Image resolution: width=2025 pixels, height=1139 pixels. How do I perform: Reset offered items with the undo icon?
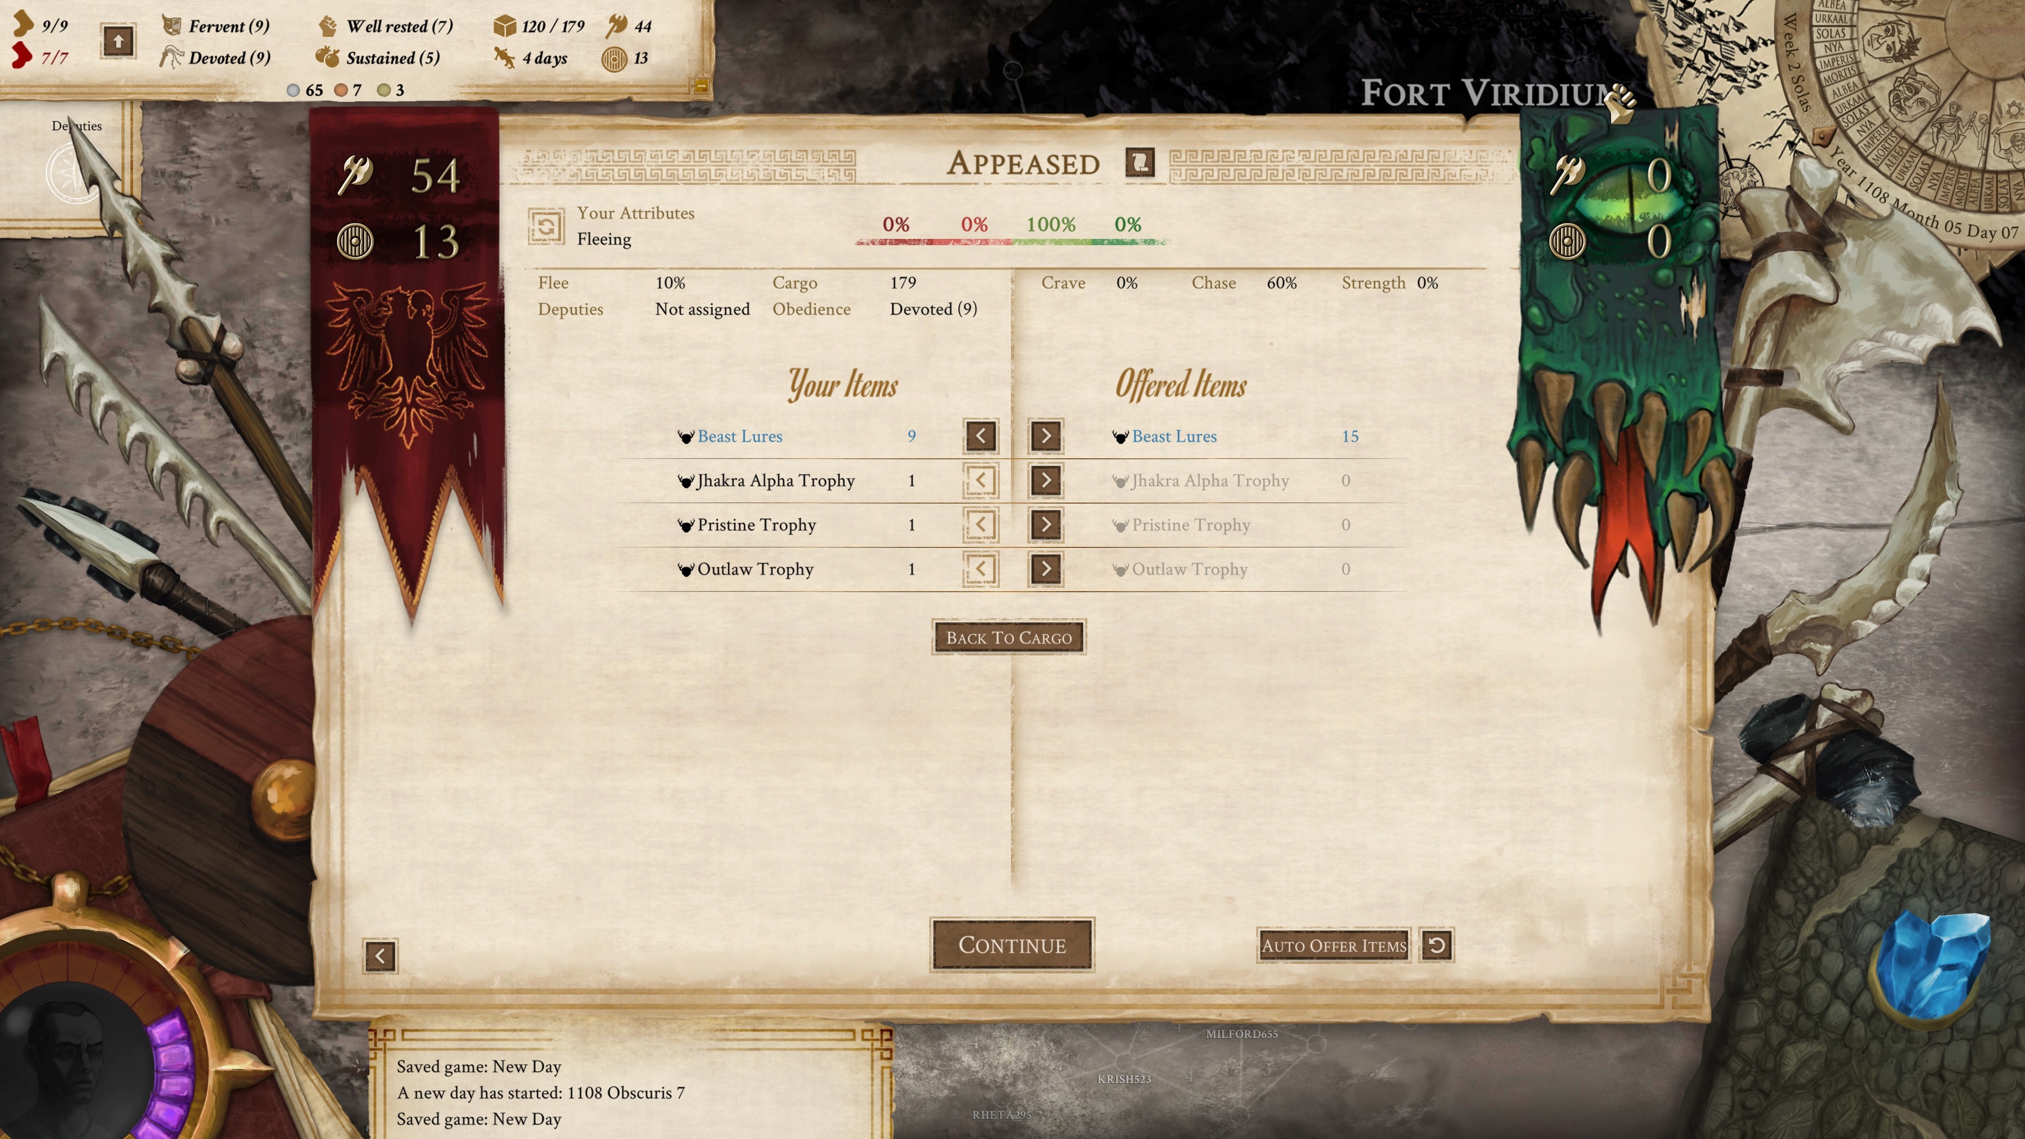pos(1436,945)
